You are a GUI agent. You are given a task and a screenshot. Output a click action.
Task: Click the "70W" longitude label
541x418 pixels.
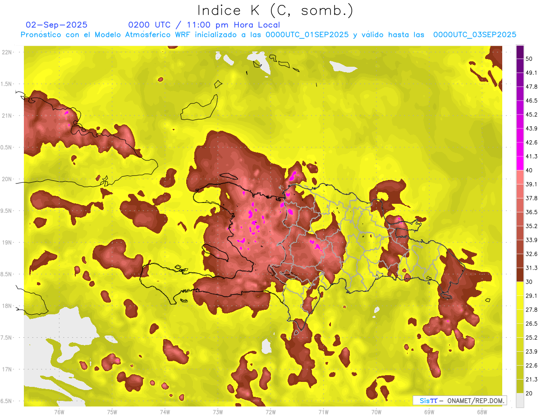(376, 412)
